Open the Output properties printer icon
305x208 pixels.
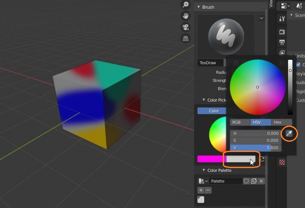tap(282, 42)
